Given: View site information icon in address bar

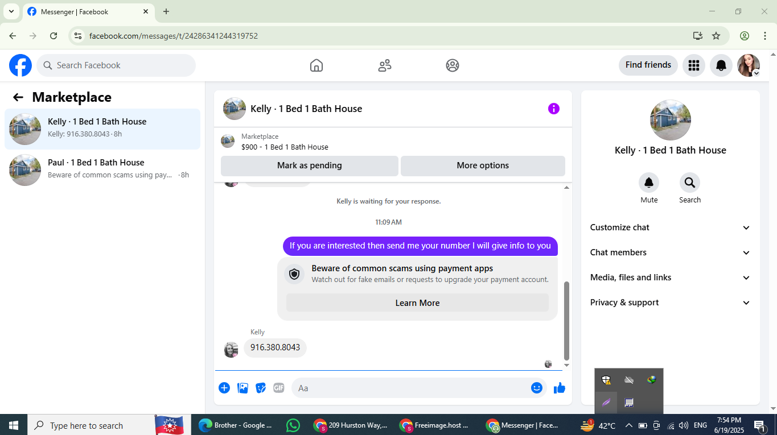Looking at the screenshot, I should [78, 36].
